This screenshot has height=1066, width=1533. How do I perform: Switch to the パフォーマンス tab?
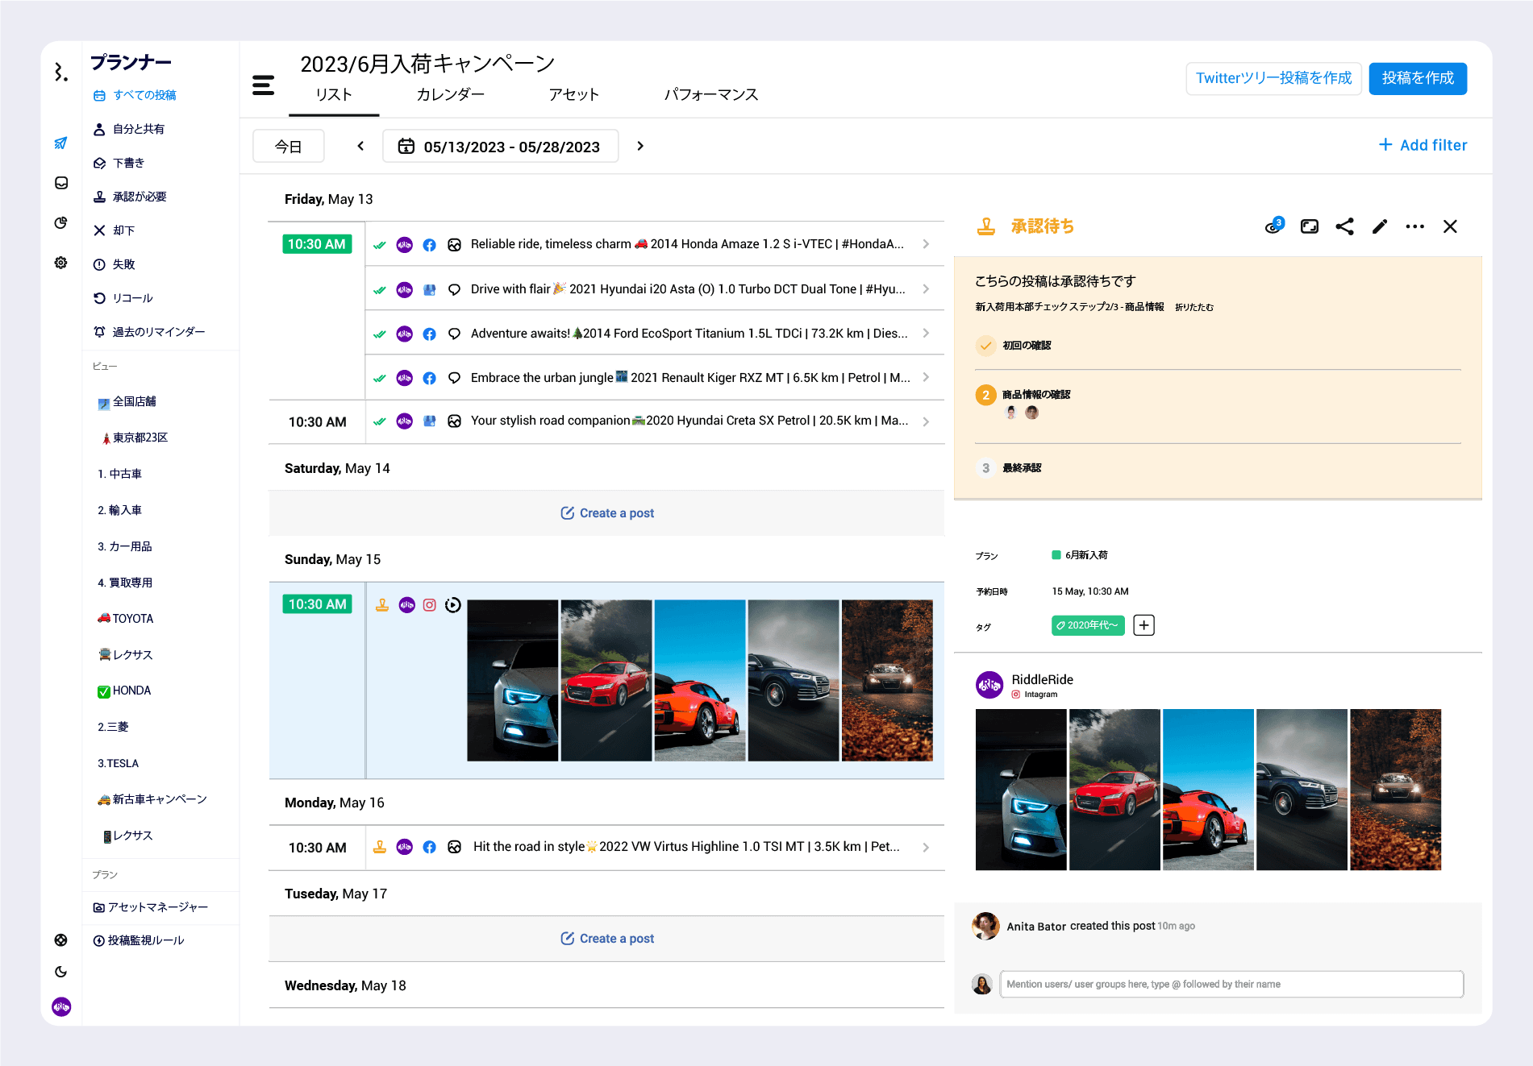(x=710, y=94)
